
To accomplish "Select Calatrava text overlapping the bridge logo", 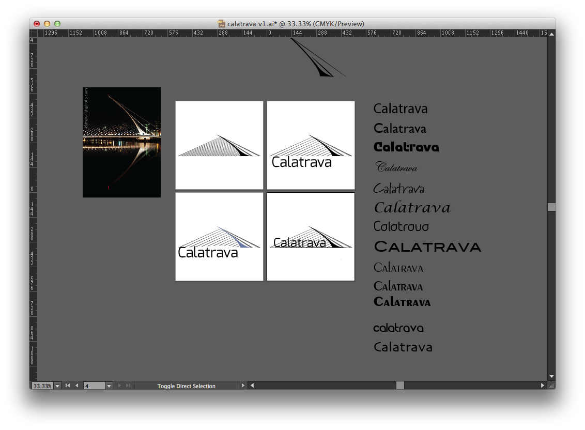I will click(300, 242).
